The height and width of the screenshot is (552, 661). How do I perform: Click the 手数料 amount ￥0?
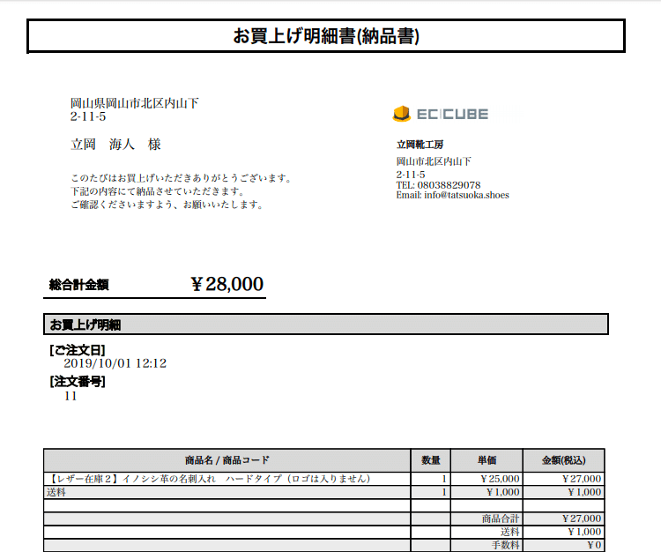pyautogui.click(x=594, y=545)
